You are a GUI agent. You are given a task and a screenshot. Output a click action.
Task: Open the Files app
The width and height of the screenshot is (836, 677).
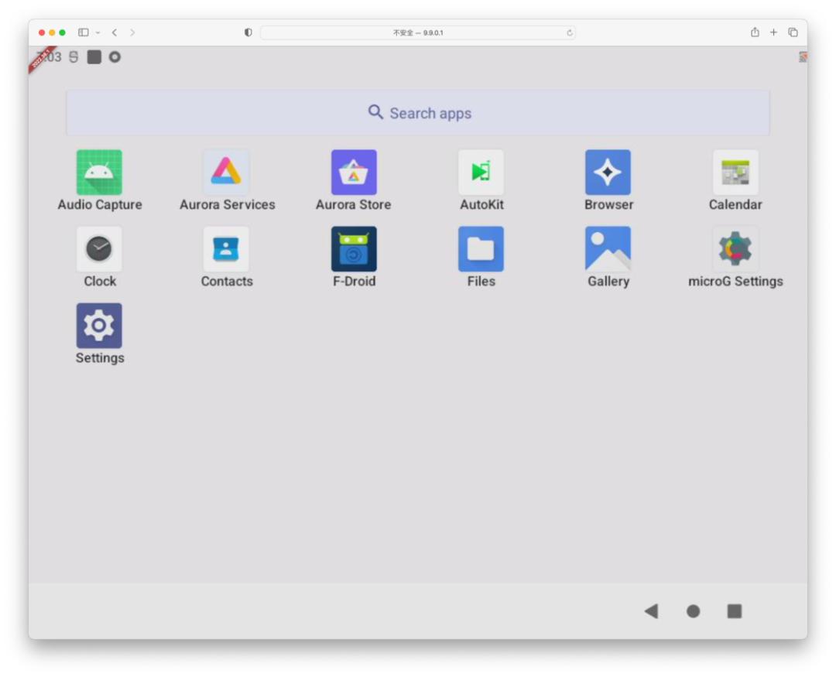(481, 249)
